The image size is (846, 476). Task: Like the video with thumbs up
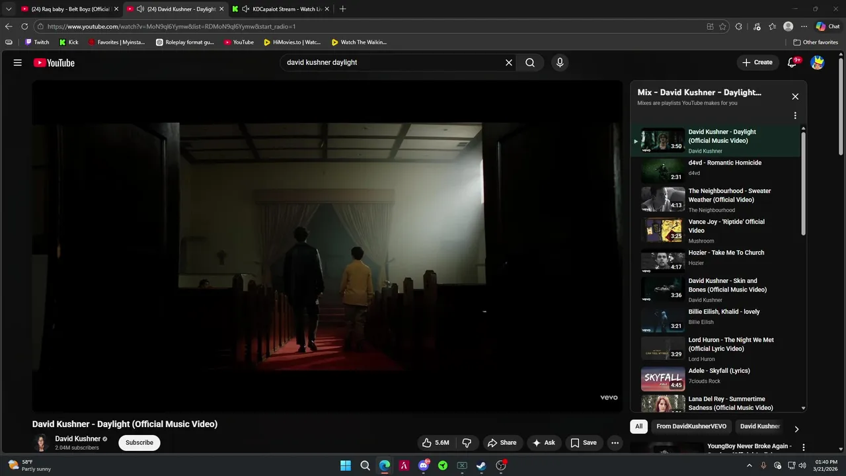[x=436, y=443]
